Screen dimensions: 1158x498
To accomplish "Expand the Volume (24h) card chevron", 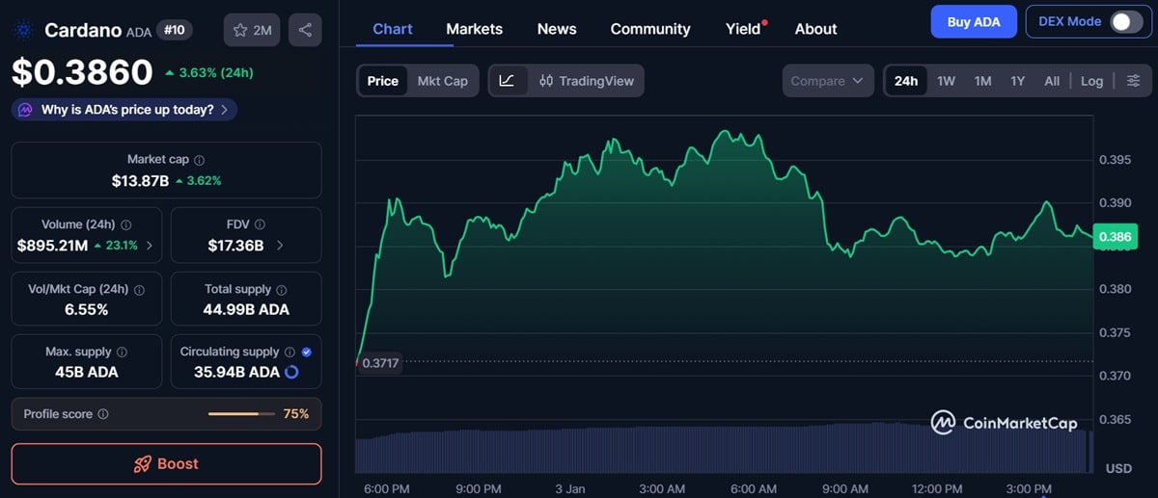I will tap(149, 246).
